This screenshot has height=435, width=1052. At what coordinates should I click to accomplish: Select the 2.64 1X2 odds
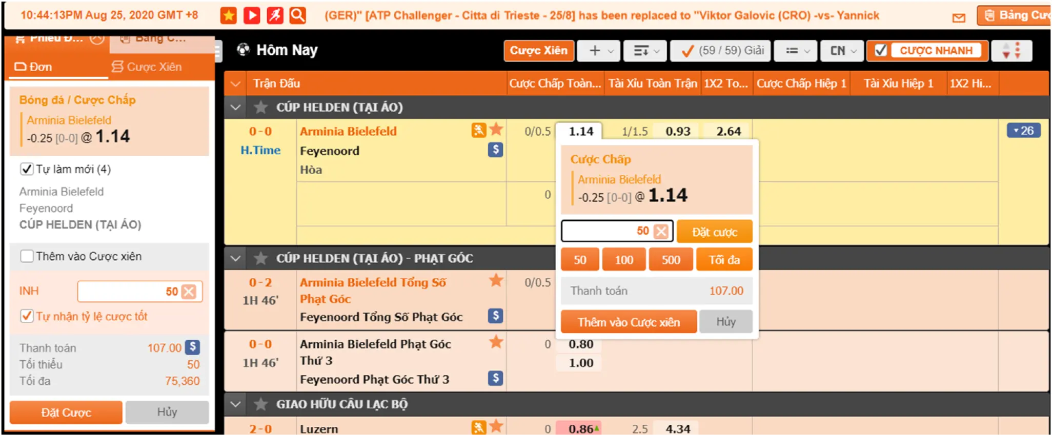(x=728, y=131)
